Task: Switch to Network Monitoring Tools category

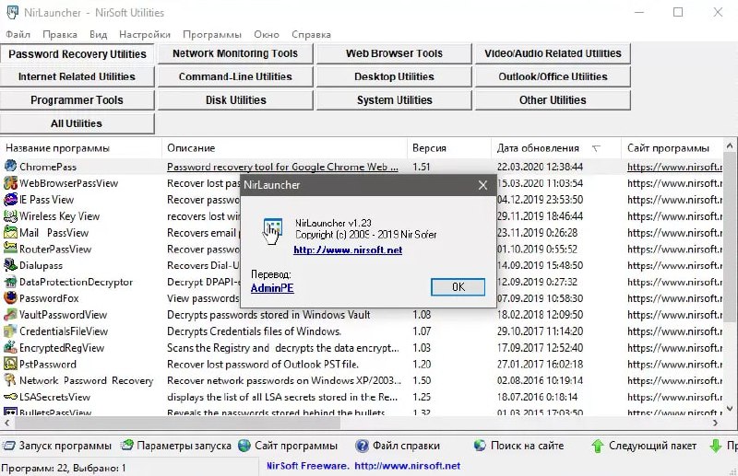Action: (x=235, y=53)
